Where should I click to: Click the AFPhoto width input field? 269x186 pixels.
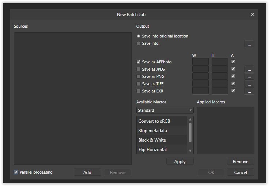click(x=200, y=62)
